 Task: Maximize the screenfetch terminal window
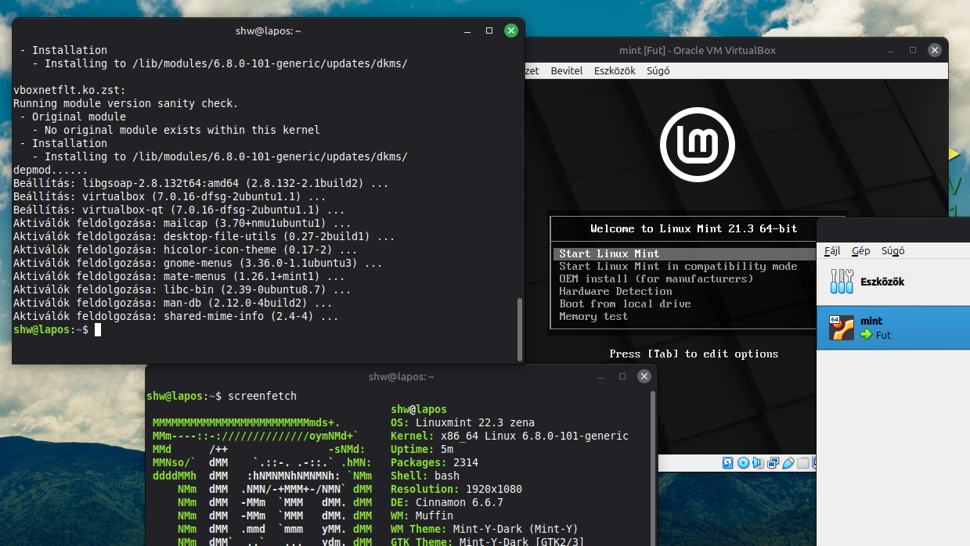tap(622, 376)
